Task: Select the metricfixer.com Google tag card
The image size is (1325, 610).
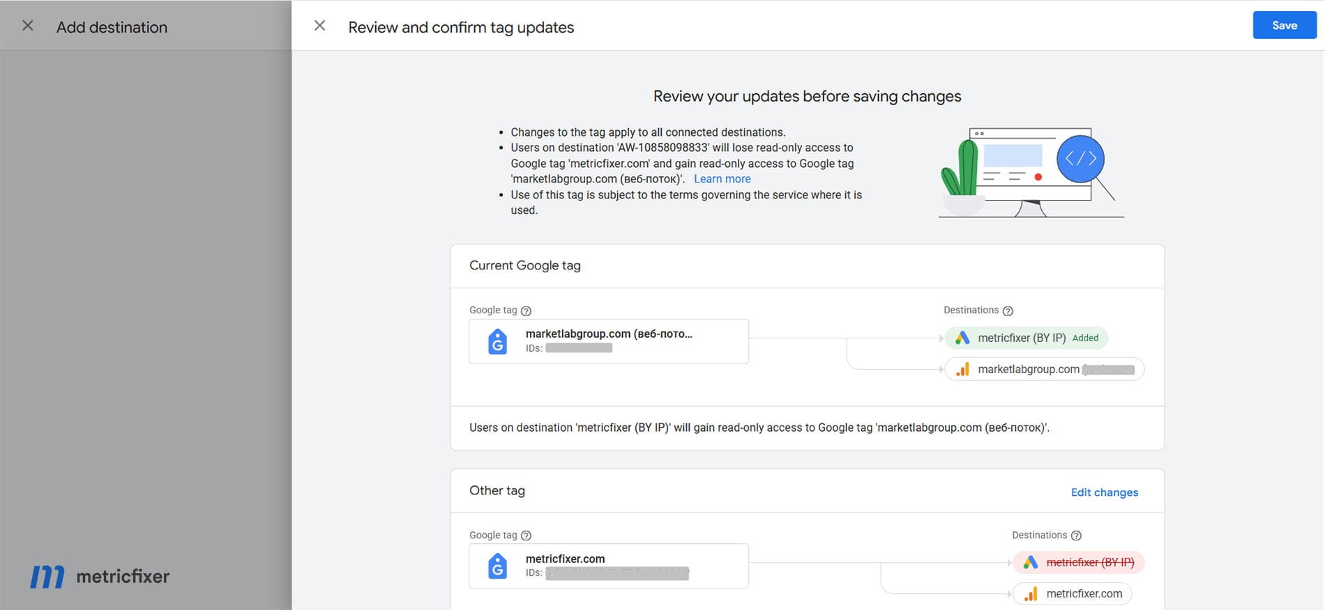Action: point(609,566)
